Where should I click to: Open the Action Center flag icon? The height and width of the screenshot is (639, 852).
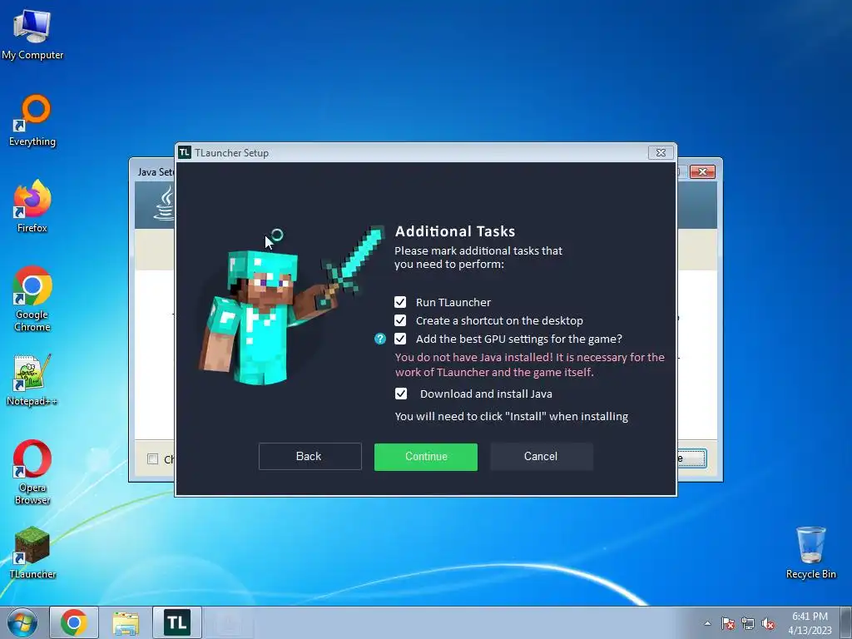(728, 624)
